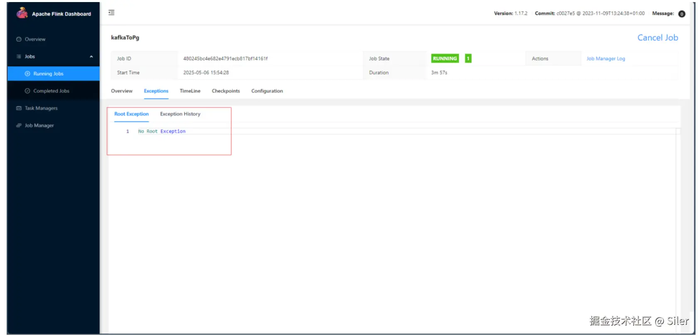Switch to the Exception History sub-tab

(x=180, y=114)
